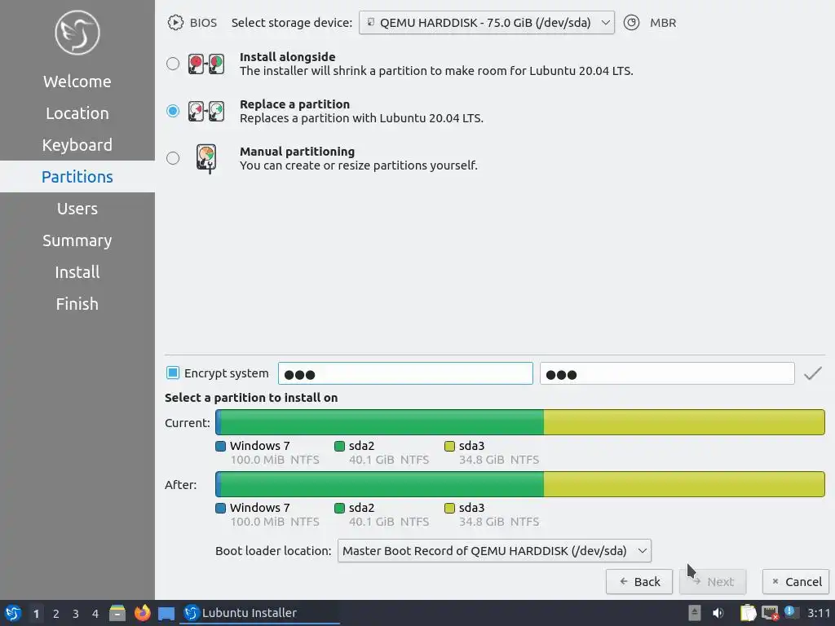The image size is (835, 626).
Task: Open the storage device dropdown
Action: 486,23
